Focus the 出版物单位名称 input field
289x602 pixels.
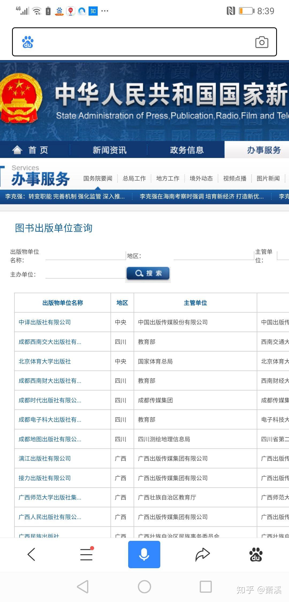tap(85, 255)
